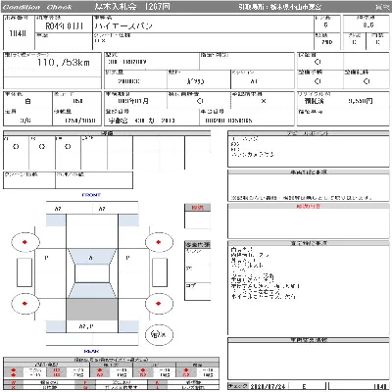Select the 9,550円 recycle fee value

pos(361,101)
